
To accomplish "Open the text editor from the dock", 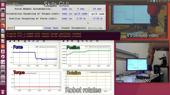I will [x=3, y=62].
